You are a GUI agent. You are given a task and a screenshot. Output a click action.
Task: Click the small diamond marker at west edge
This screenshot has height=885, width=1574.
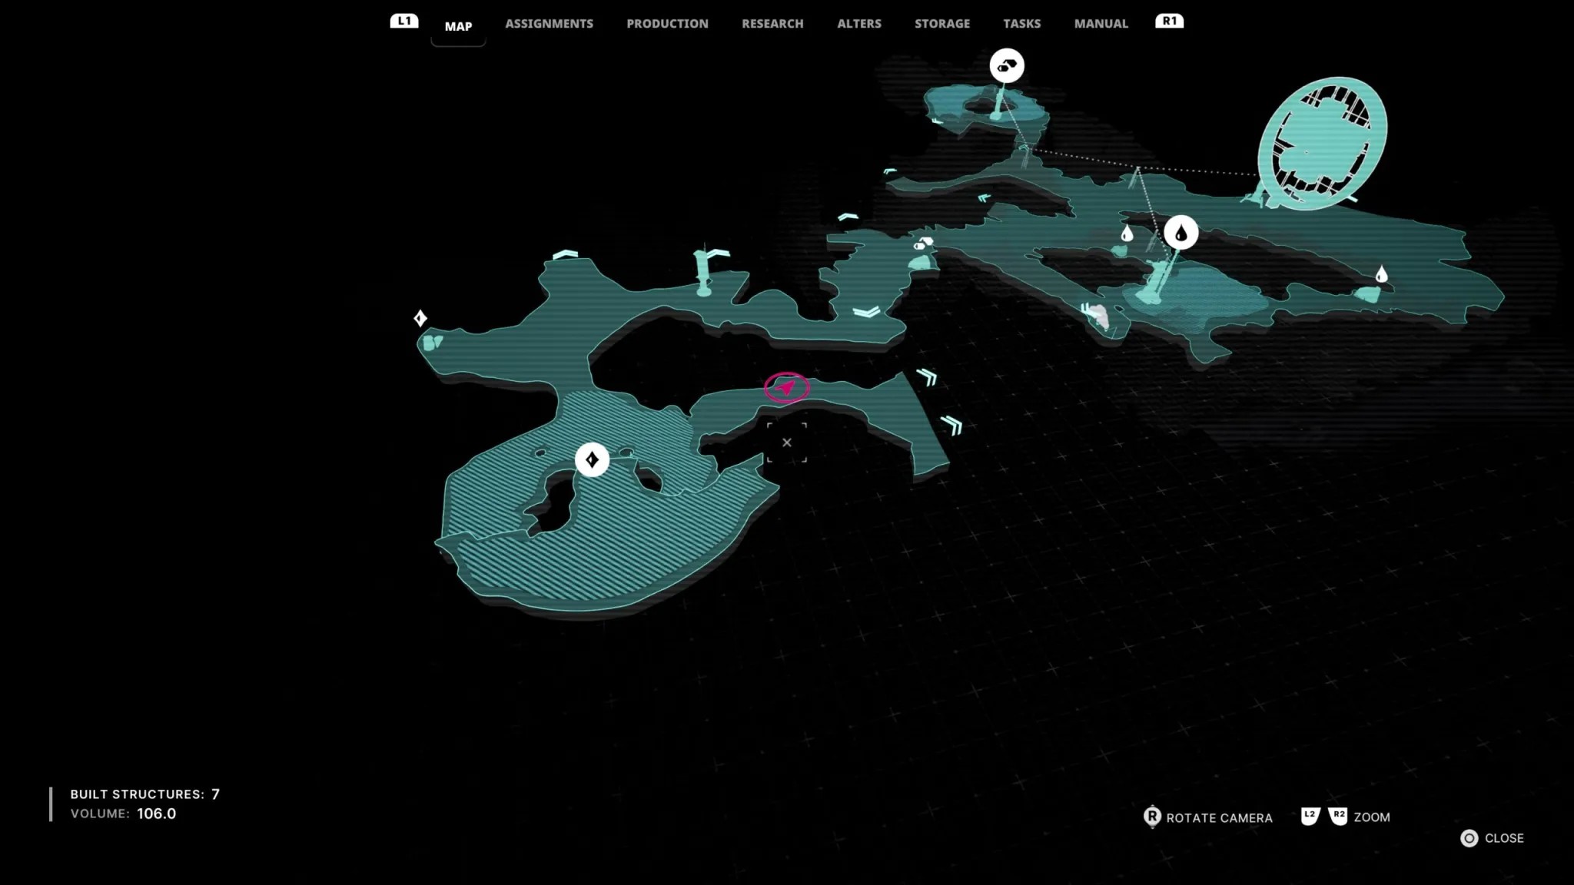pyautogui.click(x=420, y=318)
